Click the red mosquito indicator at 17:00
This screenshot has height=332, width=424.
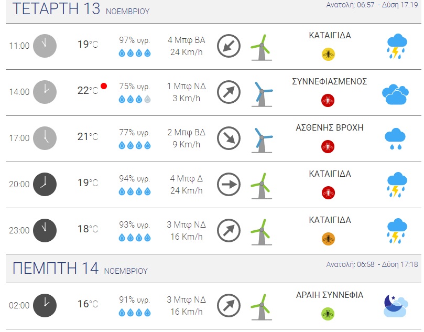click(x=328, y=146)
